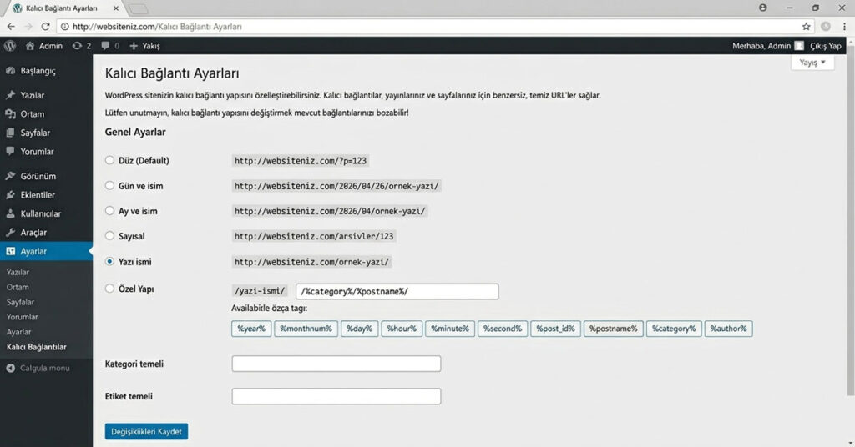Screen dimensions: 855x447
Task: Click the pin icon next to Yazılar
Action: tap(10, 95)
